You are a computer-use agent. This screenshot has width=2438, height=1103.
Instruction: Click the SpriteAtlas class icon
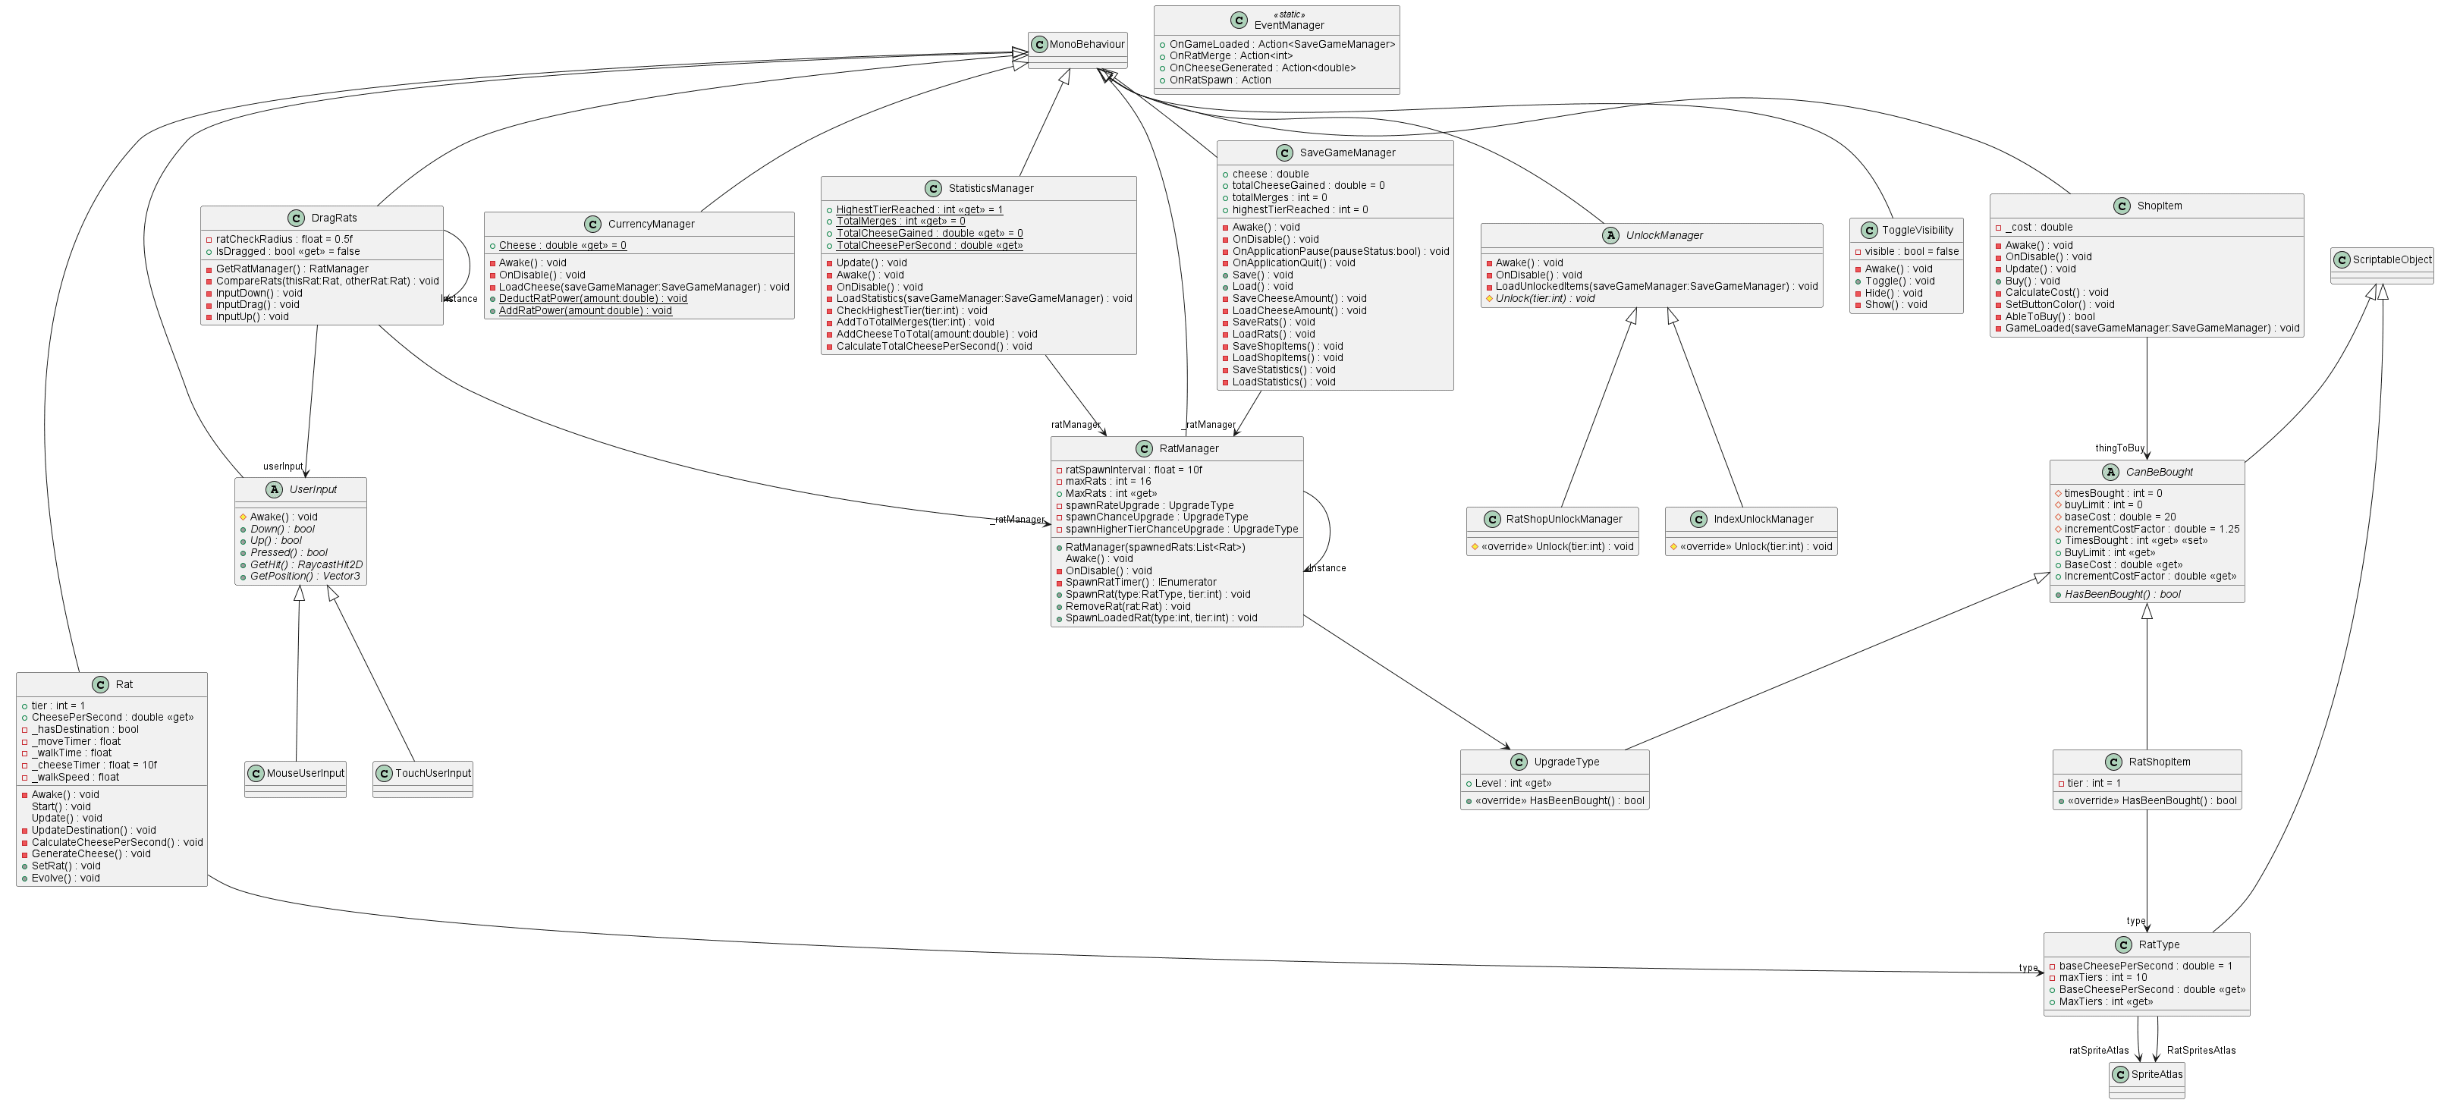click(x=2121, y=1075)
